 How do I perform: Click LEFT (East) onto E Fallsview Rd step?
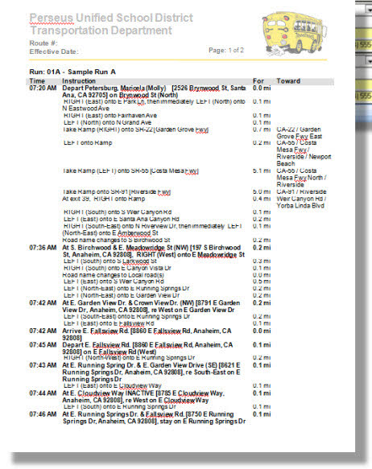(x=109, y=323)
